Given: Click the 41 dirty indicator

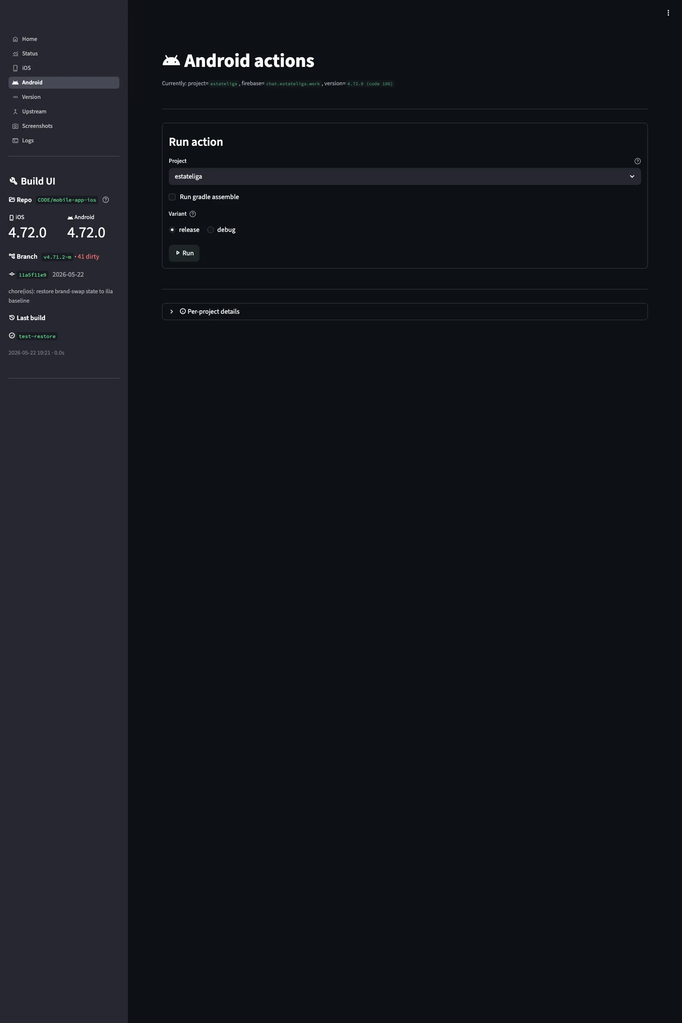Looking at the screenshot, I should click(x=88, y=257).
